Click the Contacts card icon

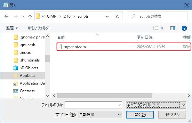[x=16, y=91]
